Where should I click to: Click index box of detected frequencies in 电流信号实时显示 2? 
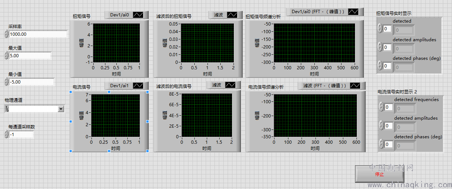pos(389,107)
